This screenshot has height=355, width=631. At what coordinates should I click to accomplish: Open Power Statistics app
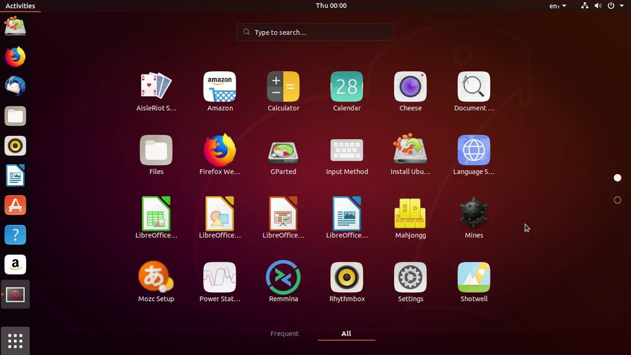click(220, 283)
